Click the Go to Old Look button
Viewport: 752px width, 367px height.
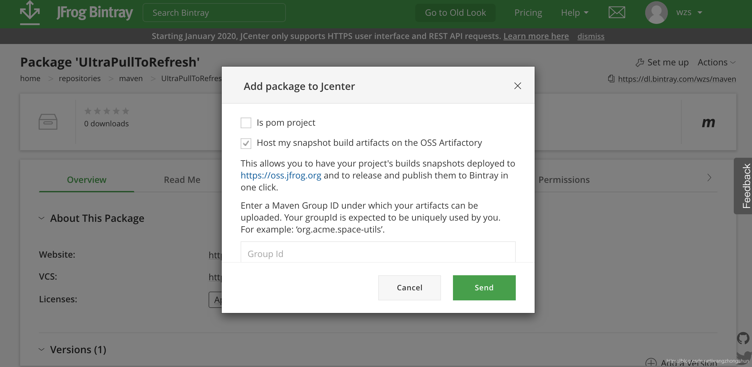(455, 13)
